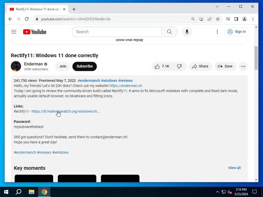Click the video title Rectify11 text
The height and width of the screenshot is (197, 263).
click(54, 55)
